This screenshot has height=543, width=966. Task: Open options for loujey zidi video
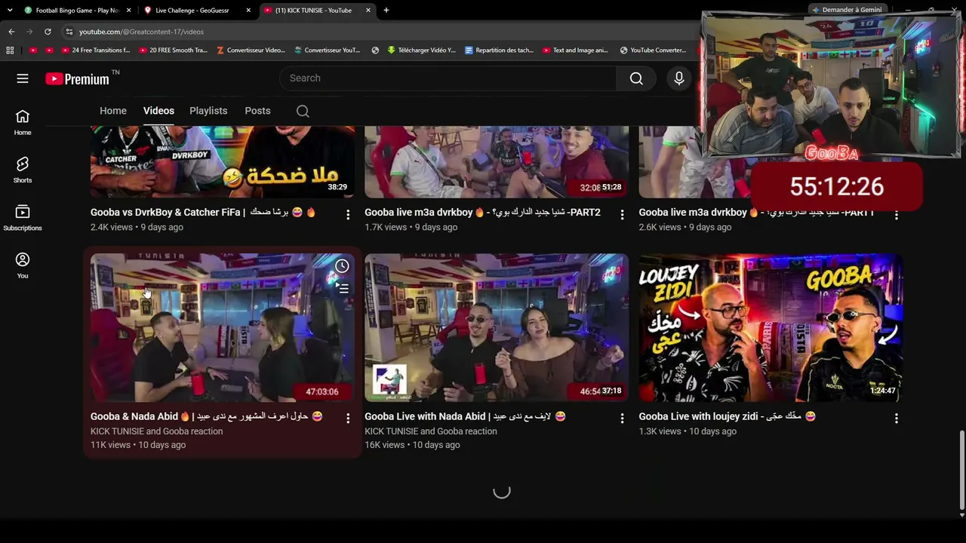coord(896,418)
